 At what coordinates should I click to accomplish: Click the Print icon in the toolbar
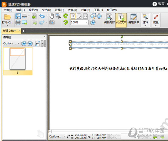pyautogui.click(x=18, y=22)
